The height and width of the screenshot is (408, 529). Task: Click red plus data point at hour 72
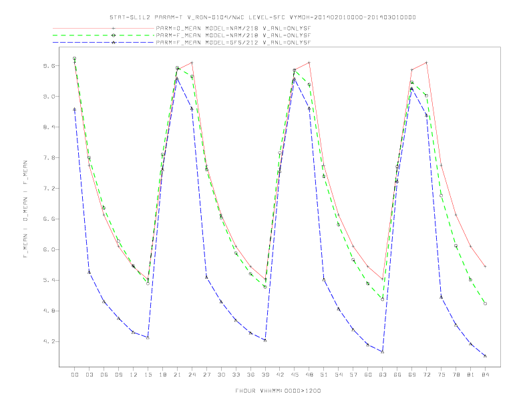click(x=427, y=63)
